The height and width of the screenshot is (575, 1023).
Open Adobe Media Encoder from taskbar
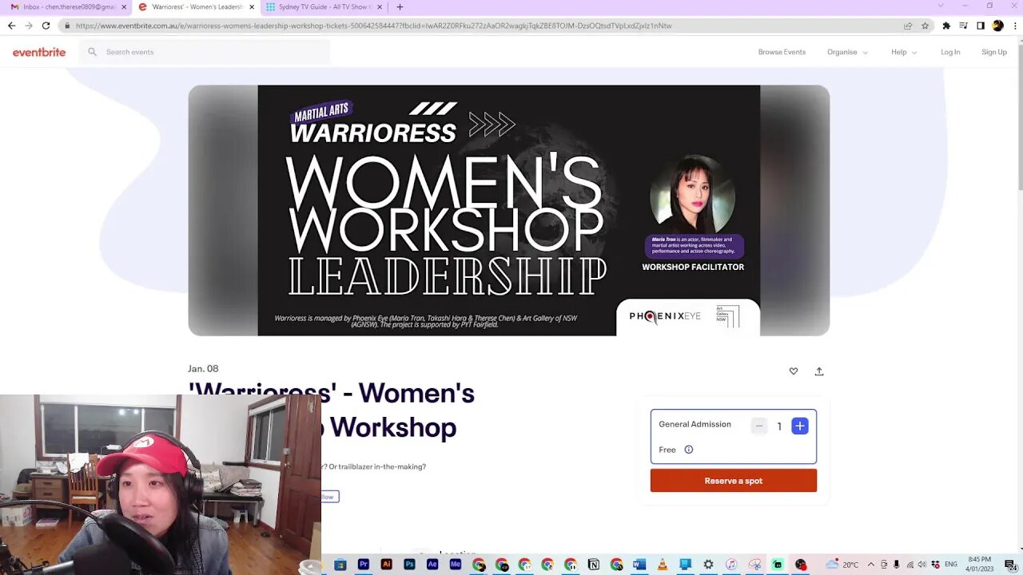click(456, 565)
